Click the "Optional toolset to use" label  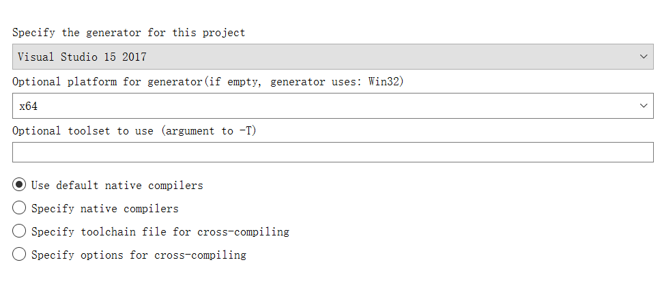point(83,130)
